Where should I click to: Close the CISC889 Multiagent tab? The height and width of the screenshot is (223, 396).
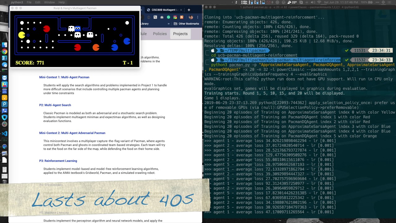(x=181, y=10)
